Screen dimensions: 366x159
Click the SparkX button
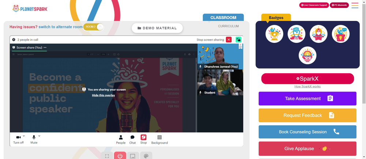(307, 79)
